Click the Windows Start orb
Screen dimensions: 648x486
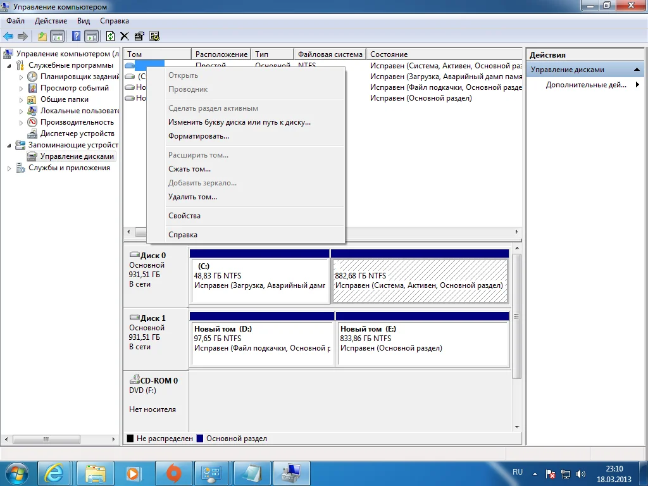coord(17,473)
